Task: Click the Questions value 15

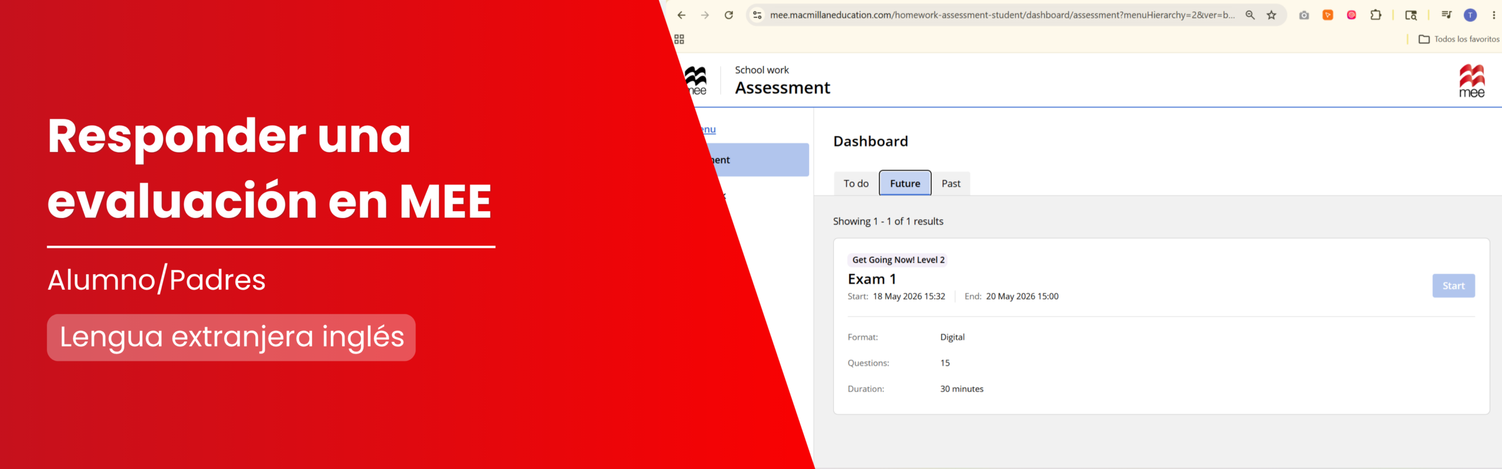Action: coord(945,363)
